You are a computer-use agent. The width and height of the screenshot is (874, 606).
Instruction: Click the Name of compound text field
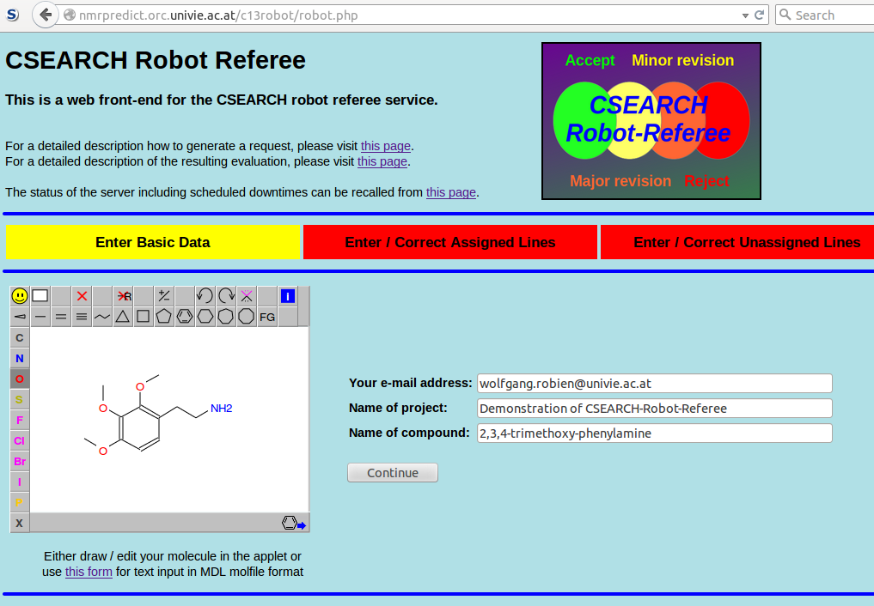[654, 433]
